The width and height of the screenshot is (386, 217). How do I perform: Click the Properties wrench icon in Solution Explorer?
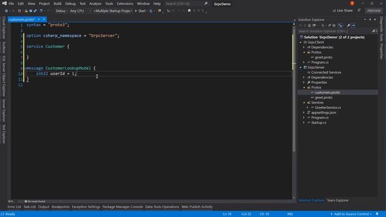pos(349,25)
